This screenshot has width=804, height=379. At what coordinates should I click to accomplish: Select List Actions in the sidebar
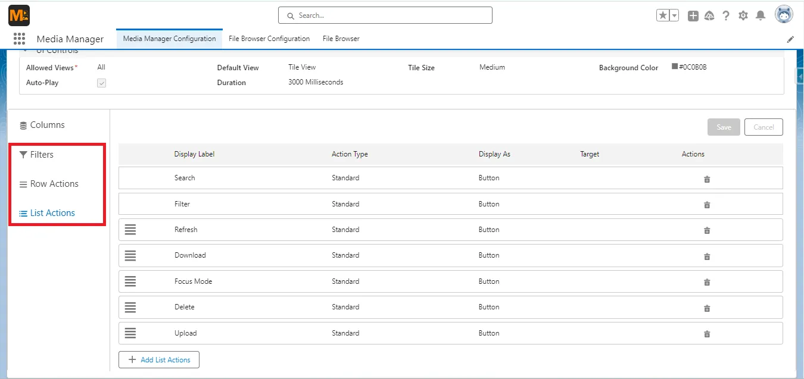tap(52, 212)
